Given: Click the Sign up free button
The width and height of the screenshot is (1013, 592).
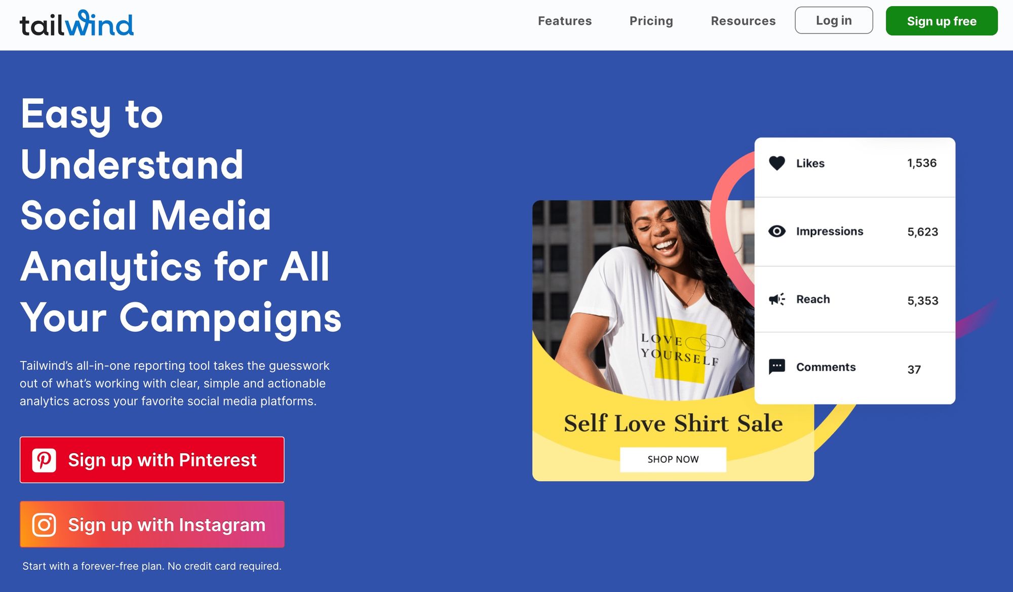Looking at the screenshot, I should (x=943, y=20).
